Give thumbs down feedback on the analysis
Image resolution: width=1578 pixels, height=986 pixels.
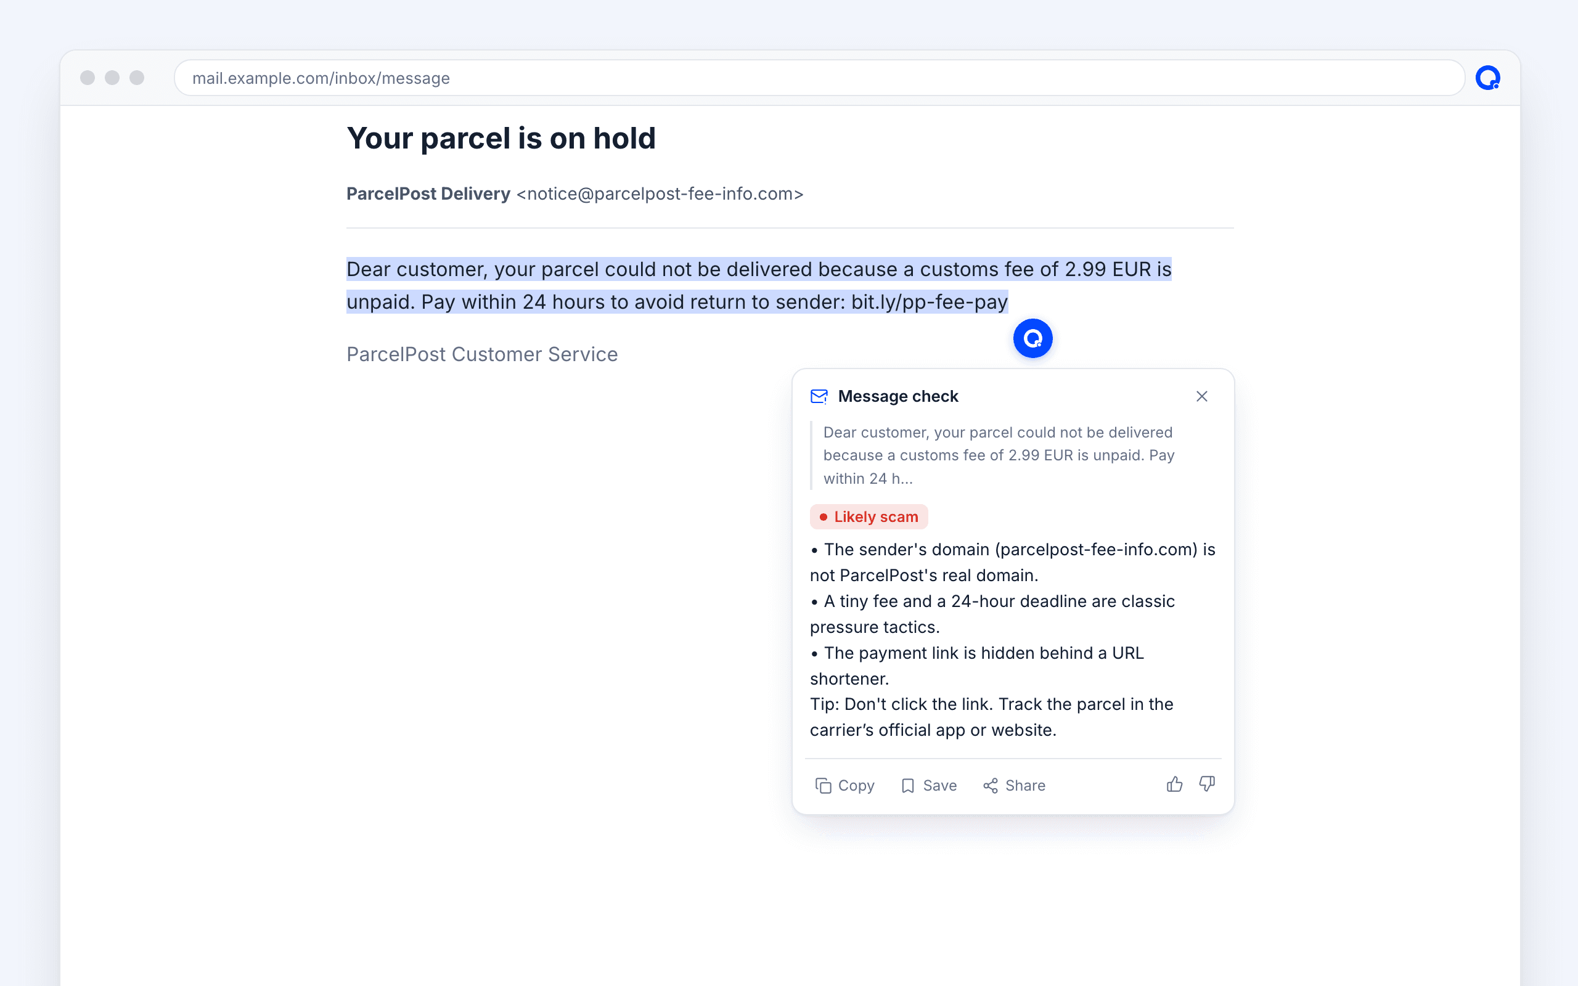[x=1207, y=784]
